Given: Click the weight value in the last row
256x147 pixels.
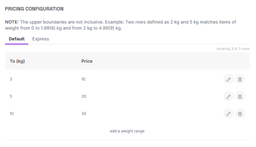Looking at the screenshot, I should (x=12, y=114).
